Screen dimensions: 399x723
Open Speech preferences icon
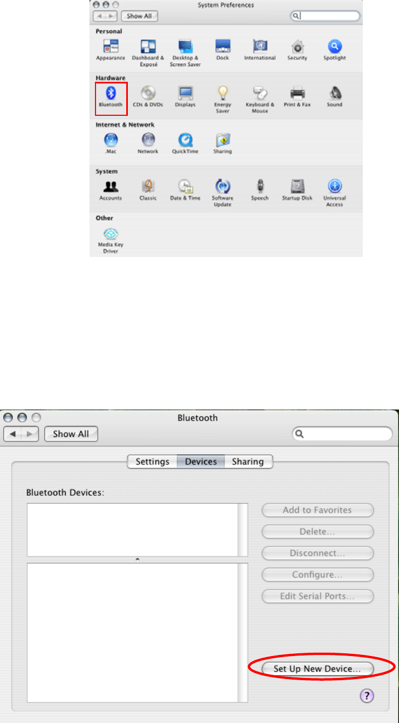click(260, 189)
